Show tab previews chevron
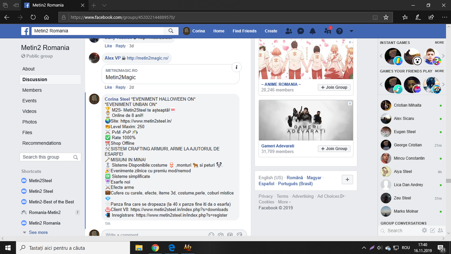Viewport: 451px width, 254px height. [104, 5]
